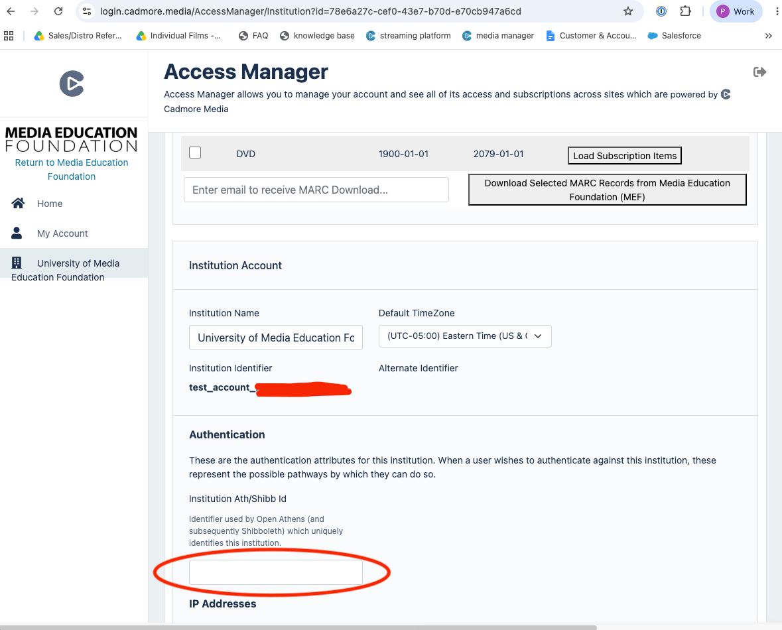
Task: Open Customer & Accou... docs bookmark
Action: (590, 35)
